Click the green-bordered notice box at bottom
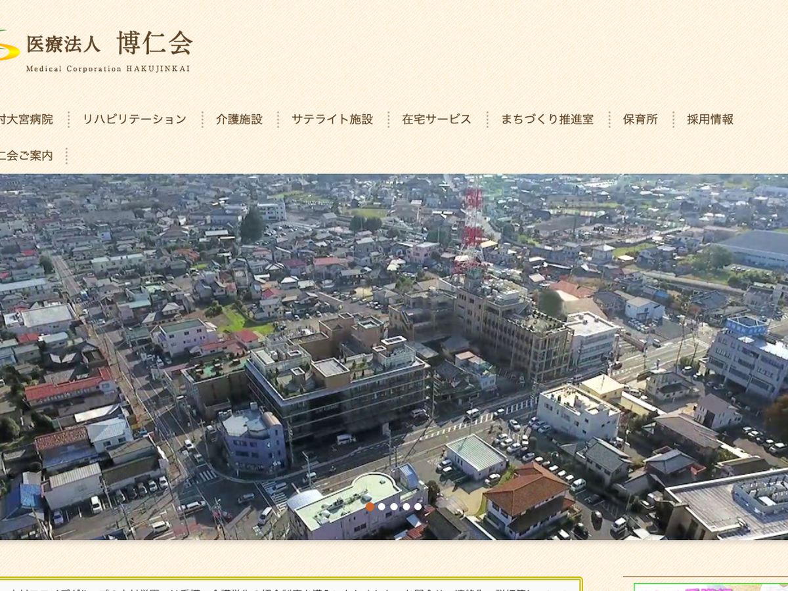The width and height of the screenshot is (788, 591). (289, 585)
